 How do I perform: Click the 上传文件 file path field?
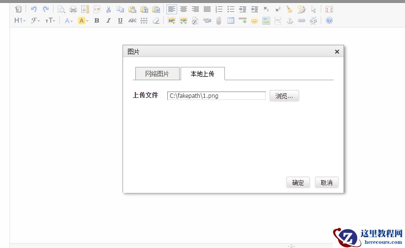tap(217, 96)
